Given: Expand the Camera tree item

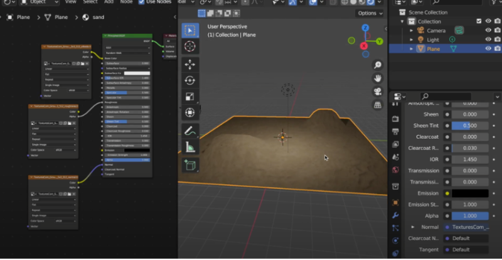Looking at the screenshot, I should point(412,30).
